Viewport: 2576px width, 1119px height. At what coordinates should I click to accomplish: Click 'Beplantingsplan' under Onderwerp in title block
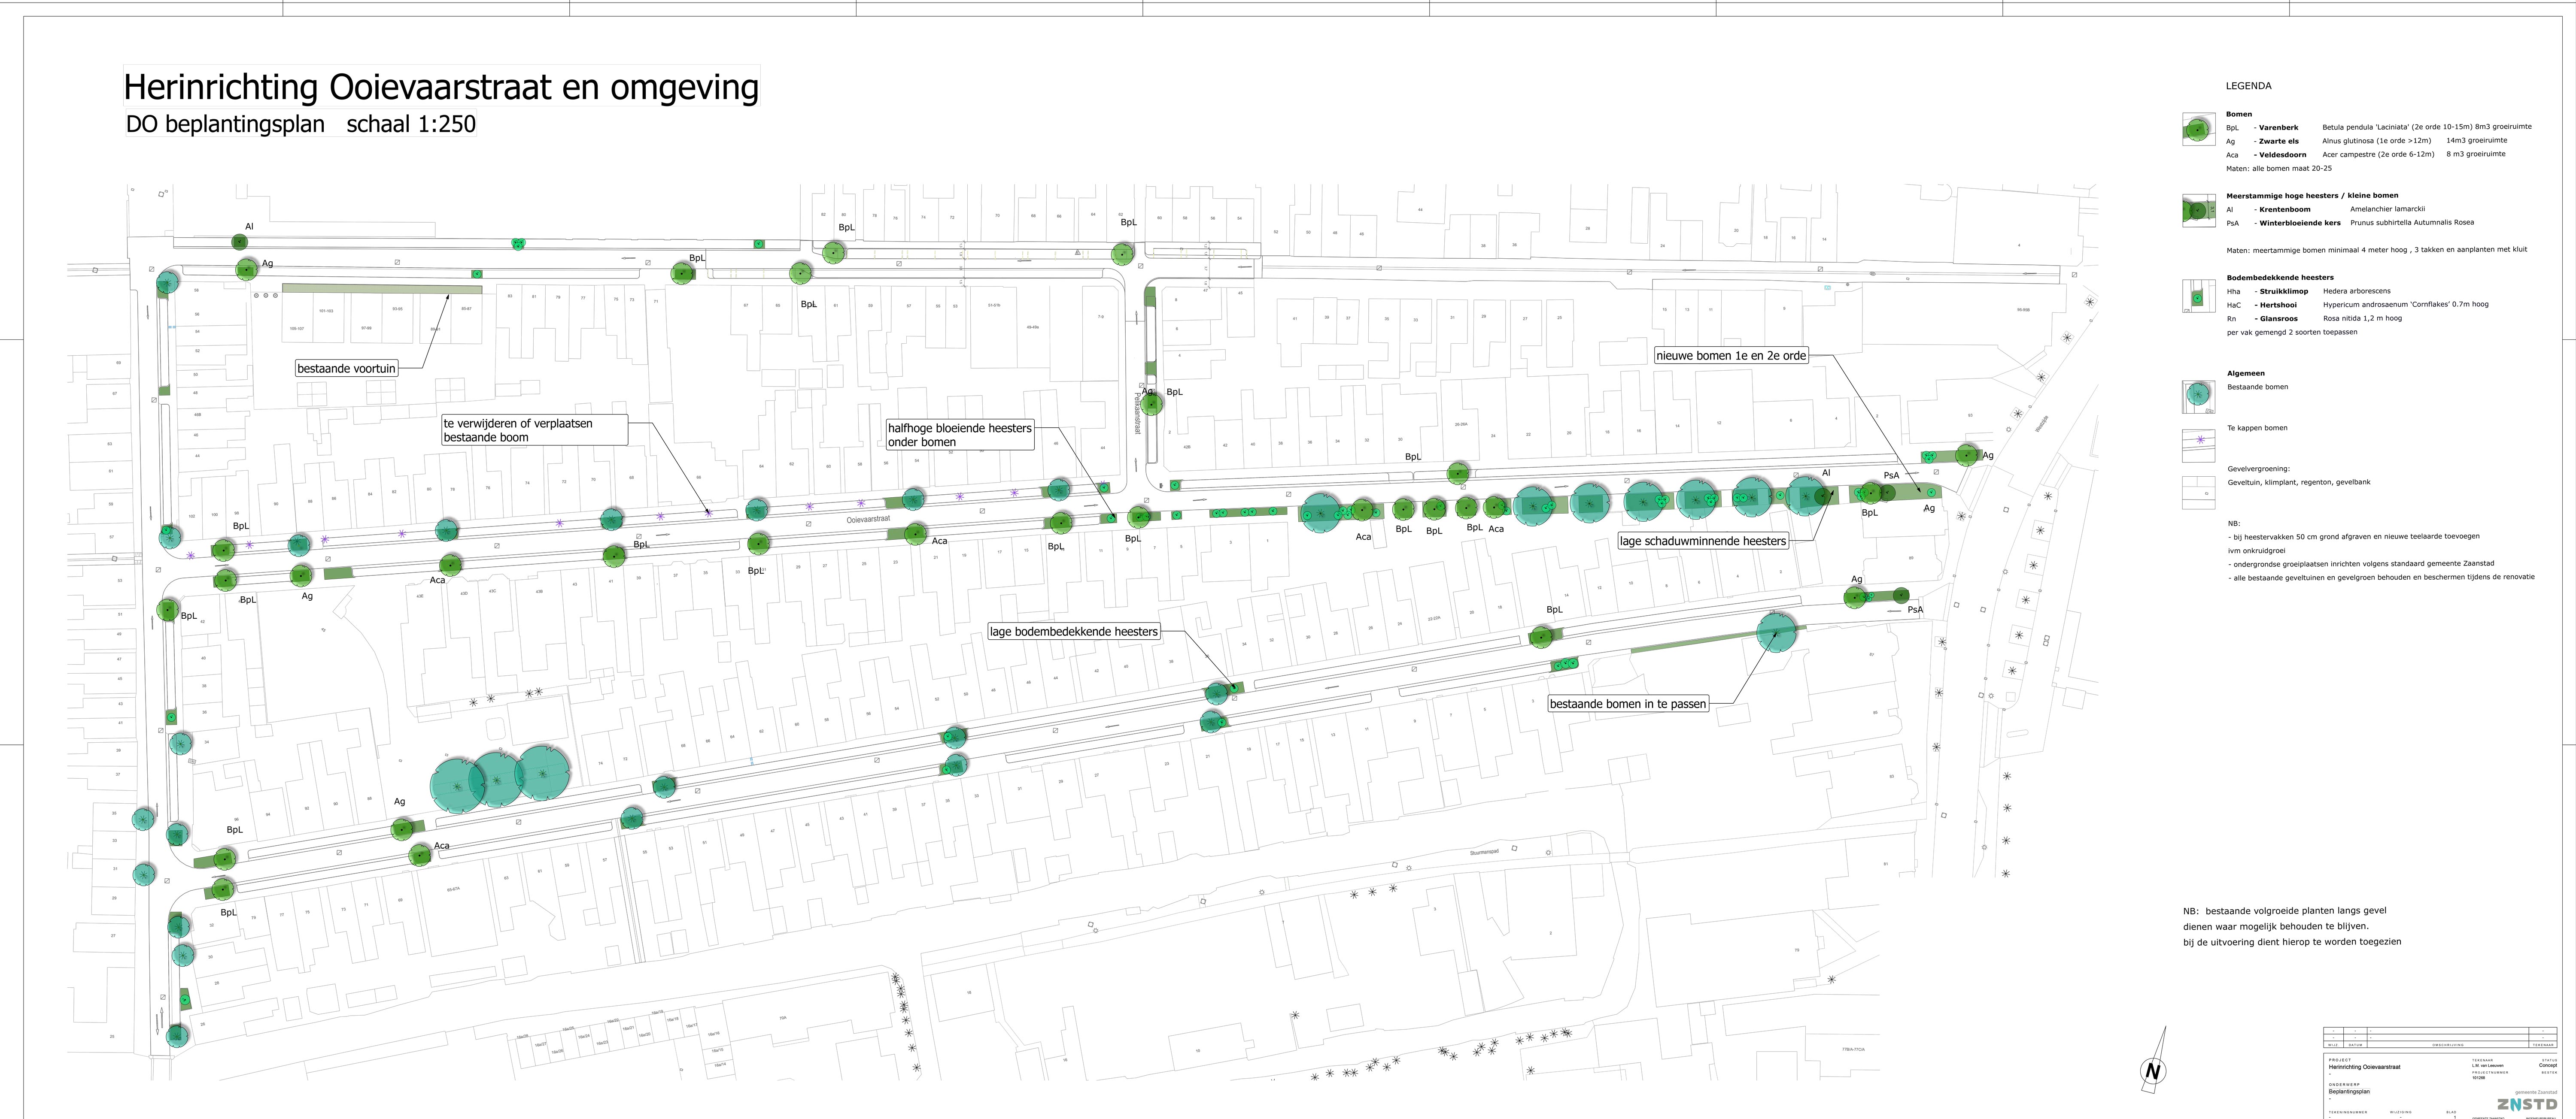(2349, 1091)
